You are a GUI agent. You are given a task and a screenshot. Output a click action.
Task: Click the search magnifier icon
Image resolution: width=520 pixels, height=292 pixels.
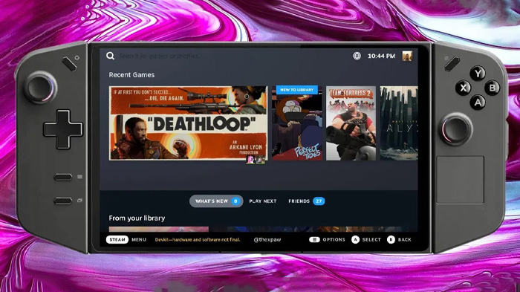coord(111,56)
